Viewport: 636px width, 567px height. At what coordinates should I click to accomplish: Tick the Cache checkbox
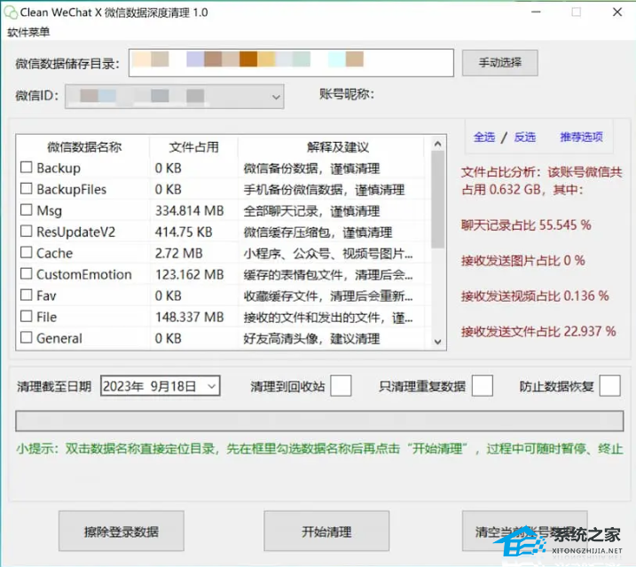pyautogui.click(x=27, y=253)
